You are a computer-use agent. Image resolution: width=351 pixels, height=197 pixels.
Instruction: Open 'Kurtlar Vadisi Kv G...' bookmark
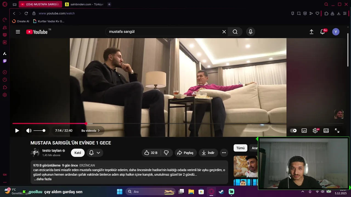(x=49, y=21)
